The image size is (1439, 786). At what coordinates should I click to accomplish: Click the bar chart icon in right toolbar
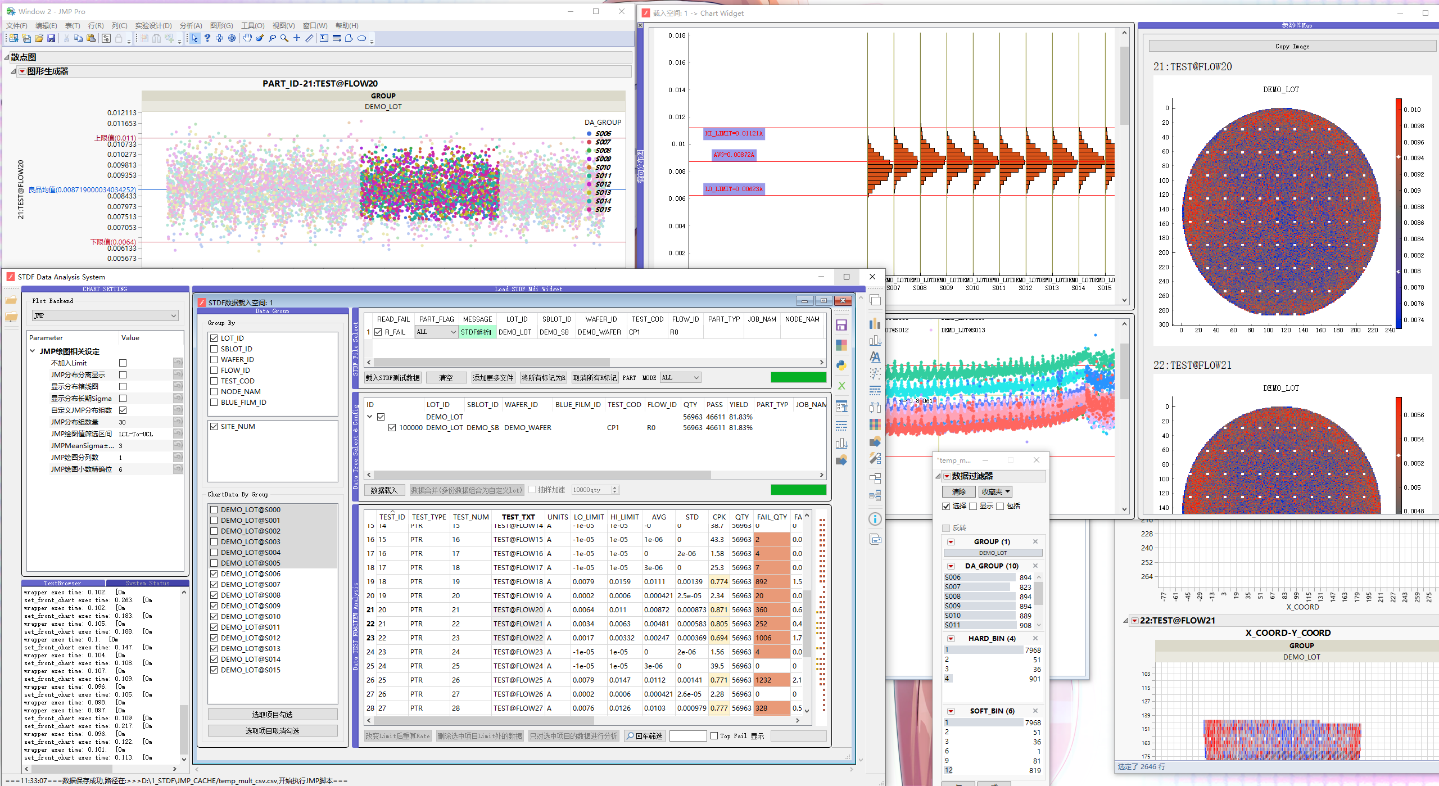coord(875,324)
